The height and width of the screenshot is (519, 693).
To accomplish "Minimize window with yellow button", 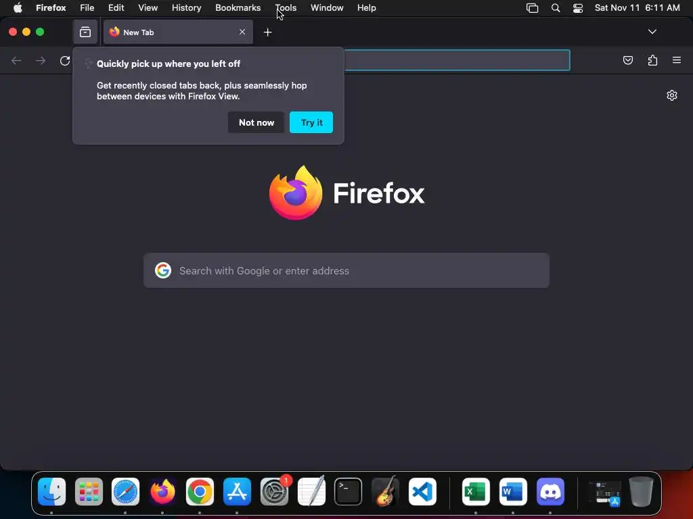I will 26,32.
